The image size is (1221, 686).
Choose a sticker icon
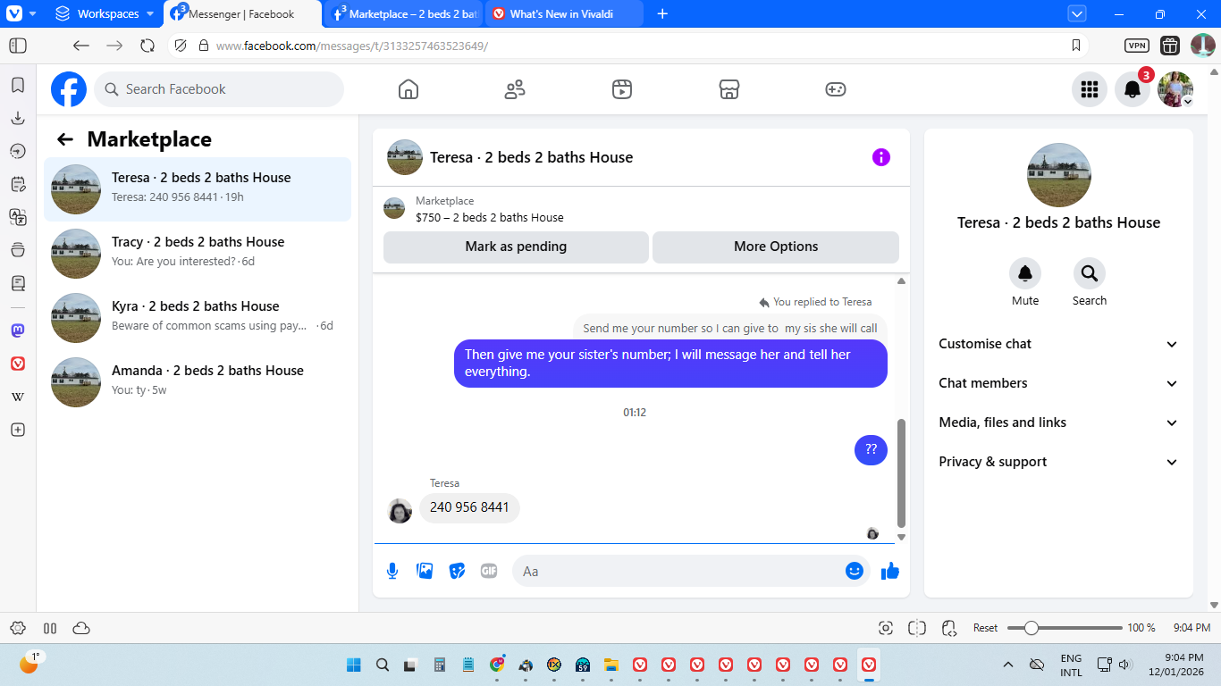(x=457, y=571)
